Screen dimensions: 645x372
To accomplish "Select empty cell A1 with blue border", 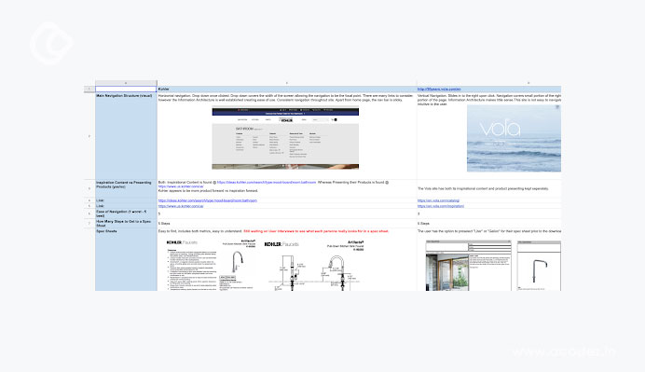I will coord(126,89).
